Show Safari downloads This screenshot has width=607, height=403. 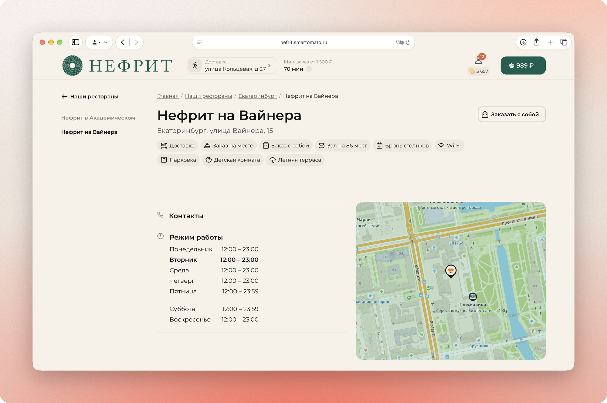(523, 42)
